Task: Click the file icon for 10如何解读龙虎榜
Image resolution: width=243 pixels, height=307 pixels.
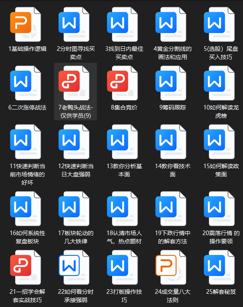Action: coord(219,83)
